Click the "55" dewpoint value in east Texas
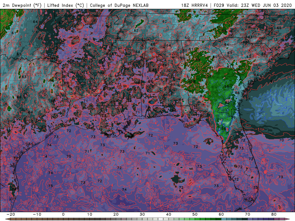Viewport: 295px width, 221px height. click(x=52, y=81)
